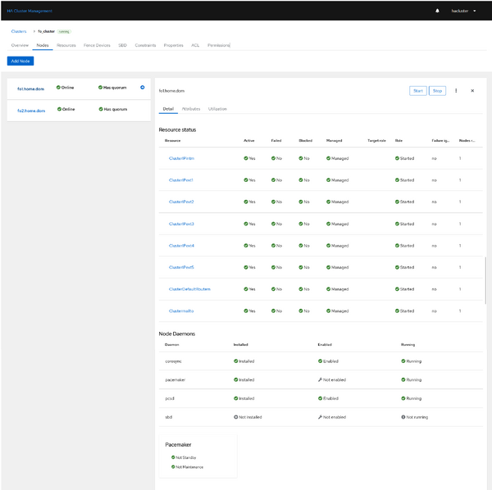
Task: Click the Start button for the node
Action: pyautogui.click(x=418, y=91)
